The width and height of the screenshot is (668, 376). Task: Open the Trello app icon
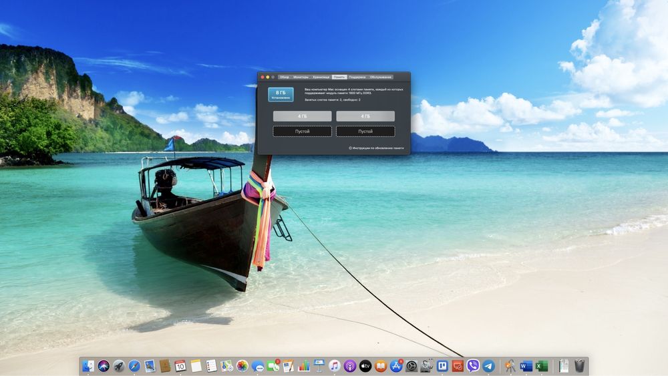click(442, 366)
